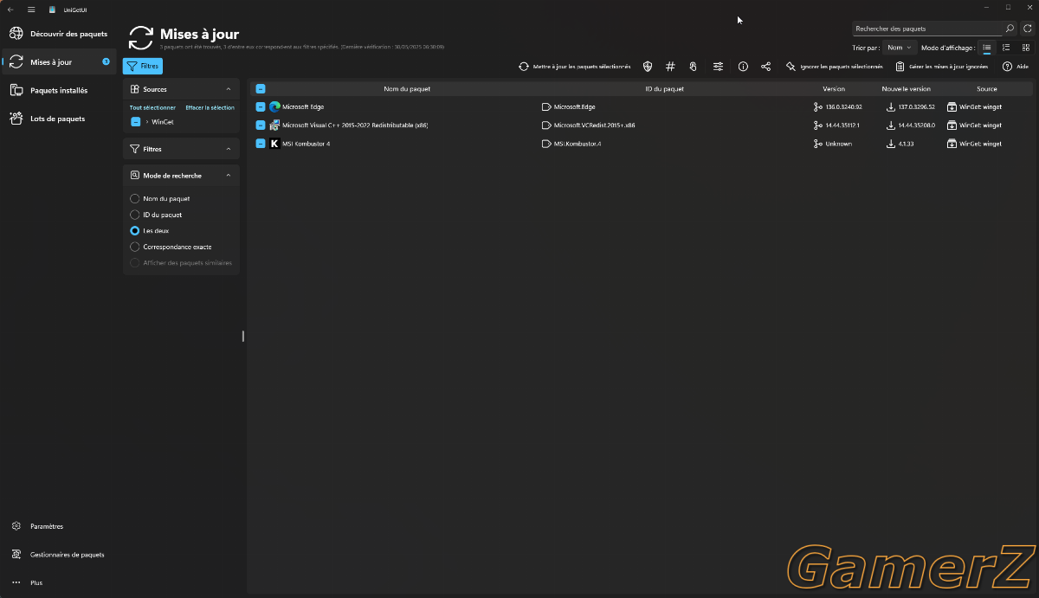Sort by the Version column header

[x=834, y=88]
